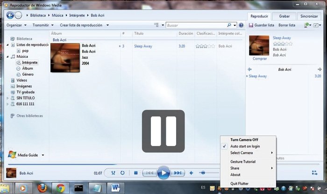Open the Vídeos library
Viewport: 327px width, 194px height.
click(21, 80)
